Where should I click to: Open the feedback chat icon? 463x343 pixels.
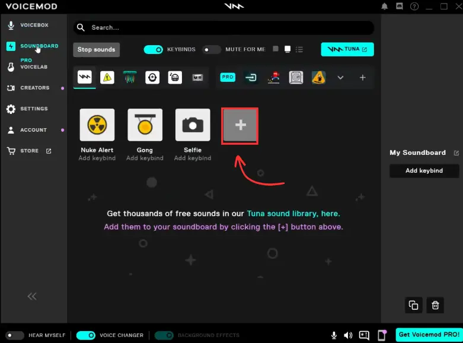[x=364, y=335]
